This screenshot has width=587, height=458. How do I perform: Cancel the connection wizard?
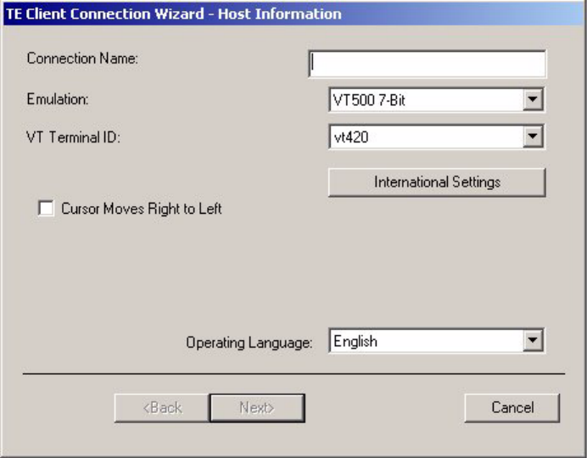512,408
